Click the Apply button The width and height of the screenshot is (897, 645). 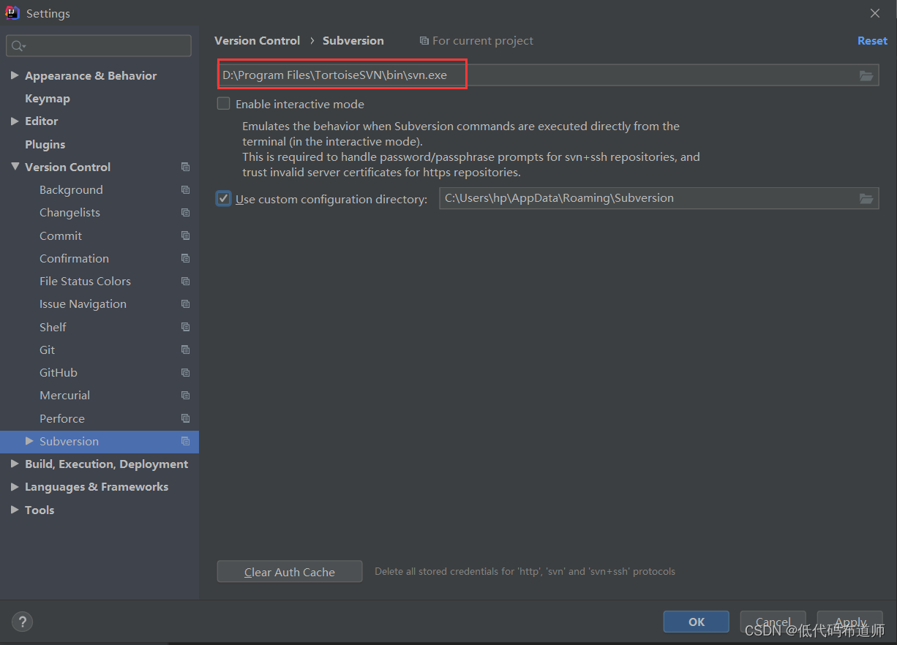(x=850, y=622)
